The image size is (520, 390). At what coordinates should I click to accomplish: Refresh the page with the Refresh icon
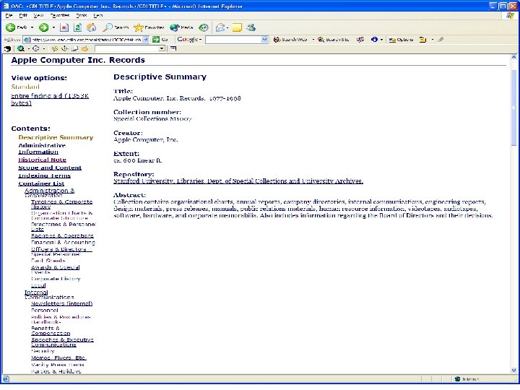(77, 27)
